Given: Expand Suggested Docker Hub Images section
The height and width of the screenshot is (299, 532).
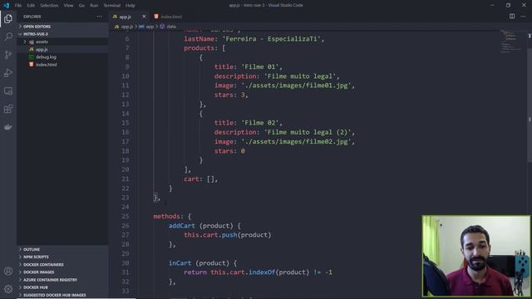Looking at the screenshot, I should point(63,295).
